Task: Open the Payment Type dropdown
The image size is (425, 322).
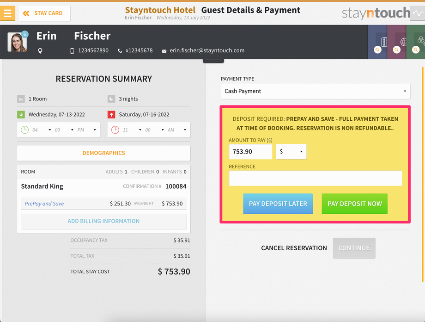Action: click(315, 91)
